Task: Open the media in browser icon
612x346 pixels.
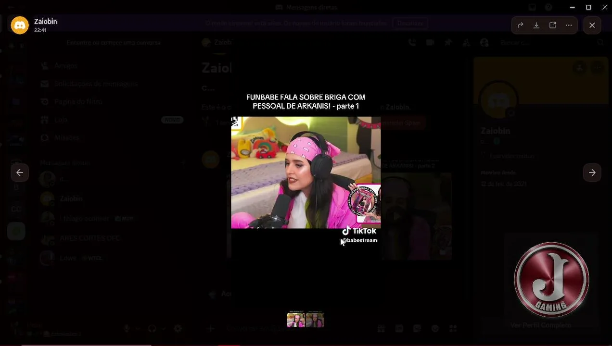Action: click(x=553, y=25)
